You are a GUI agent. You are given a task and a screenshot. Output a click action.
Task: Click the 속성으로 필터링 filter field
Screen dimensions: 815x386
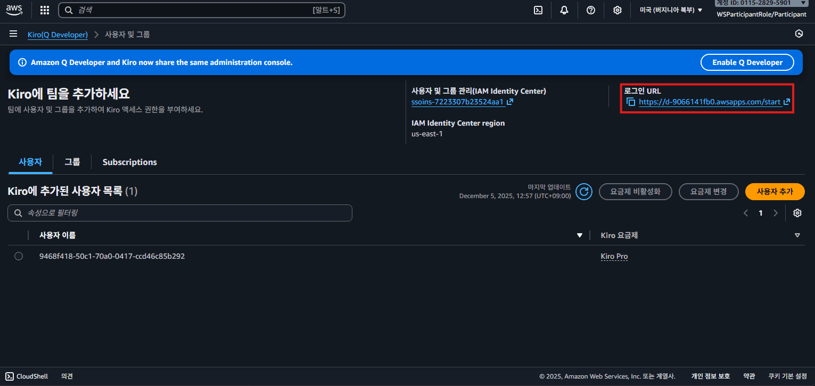point(180,213)
